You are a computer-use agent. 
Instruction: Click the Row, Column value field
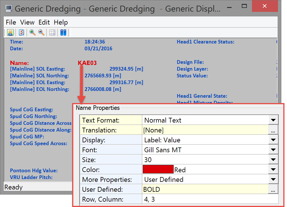pyautogui.click(x=210, y=199)
